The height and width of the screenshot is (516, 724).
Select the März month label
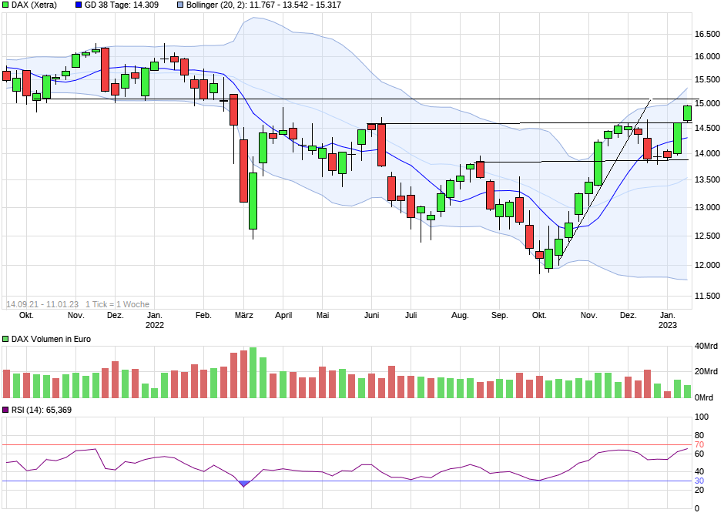pos(243,315)
